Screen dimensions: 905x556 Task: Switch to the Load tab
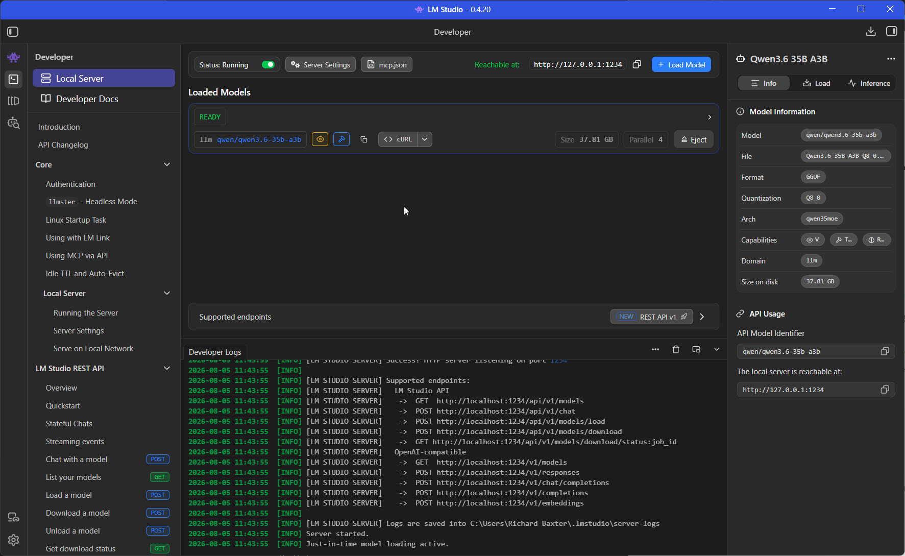(x=817, y=83)
